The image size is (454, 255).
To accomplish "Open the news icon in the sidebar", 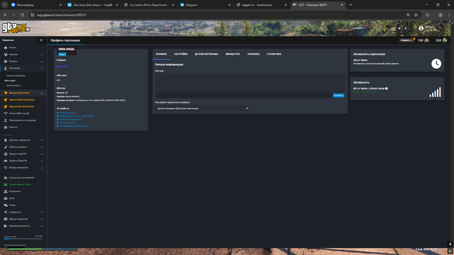I will pyautogui.click(x=6, y=127).
